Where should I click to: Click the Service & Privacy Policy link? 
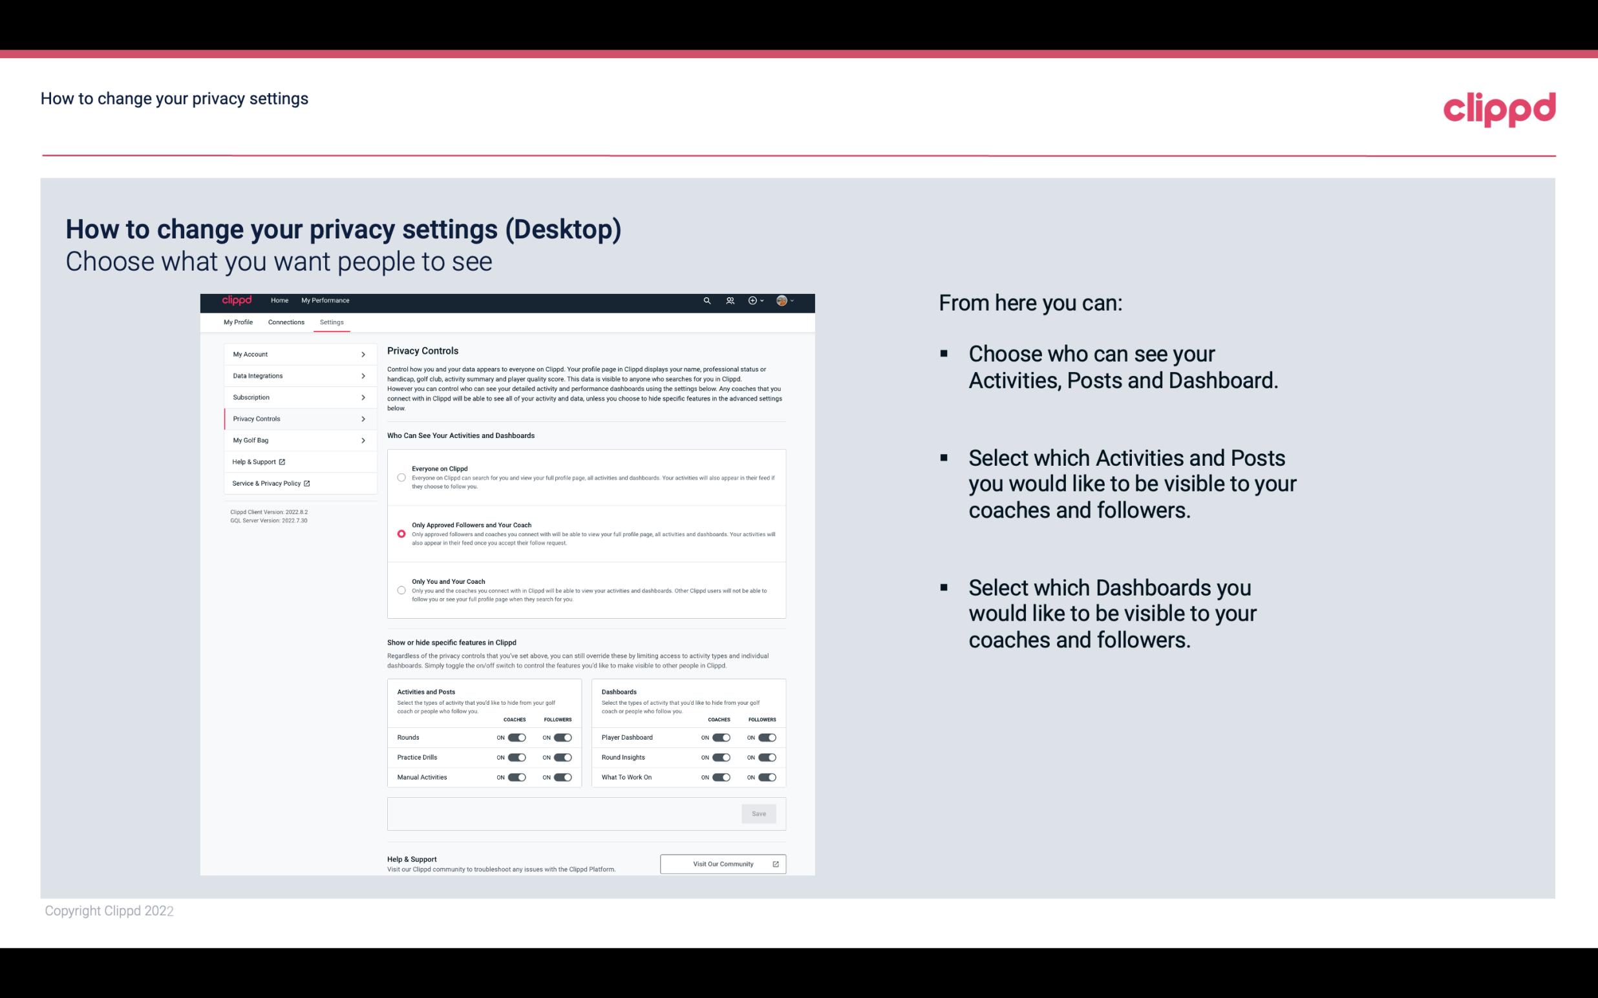pos(270,483)
